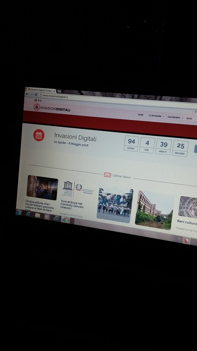197x351 pixels.
Task: Launch the first Internet Explorer taskbar icon
Action: [29, 214]
